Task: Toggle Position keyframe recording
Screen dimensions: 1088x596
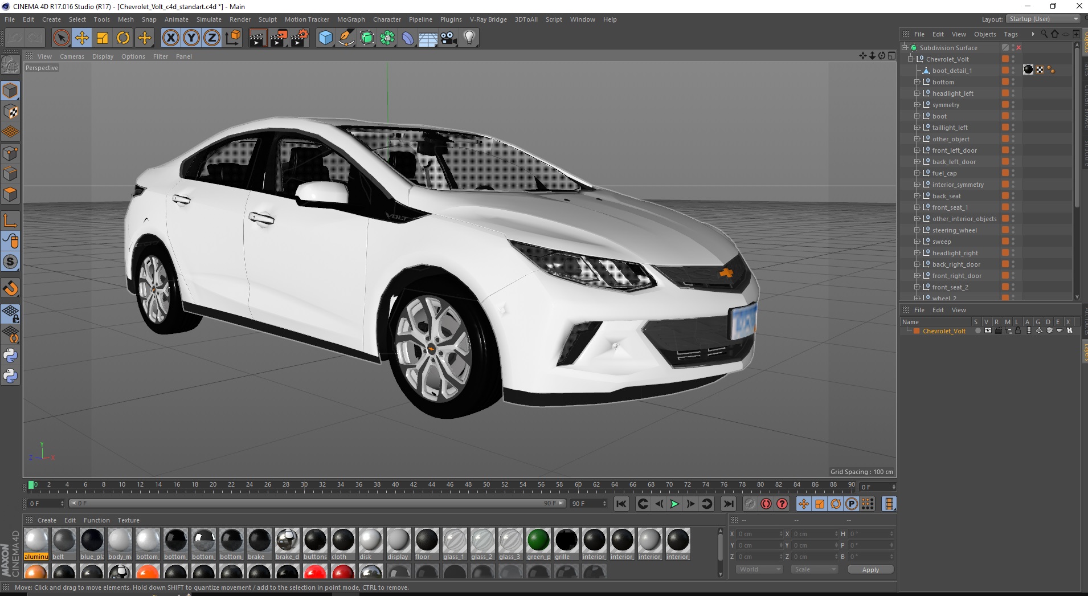Action: (804, 504)
